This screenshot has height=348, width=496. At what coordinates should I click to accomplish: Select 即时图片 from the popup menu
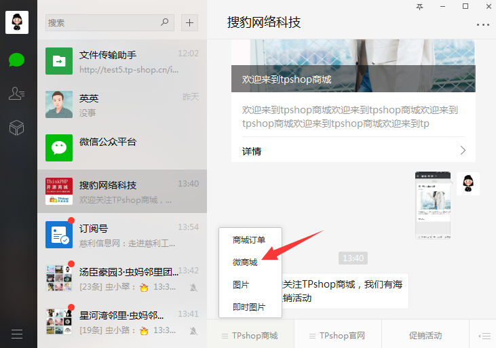click(x=249, y=307)
